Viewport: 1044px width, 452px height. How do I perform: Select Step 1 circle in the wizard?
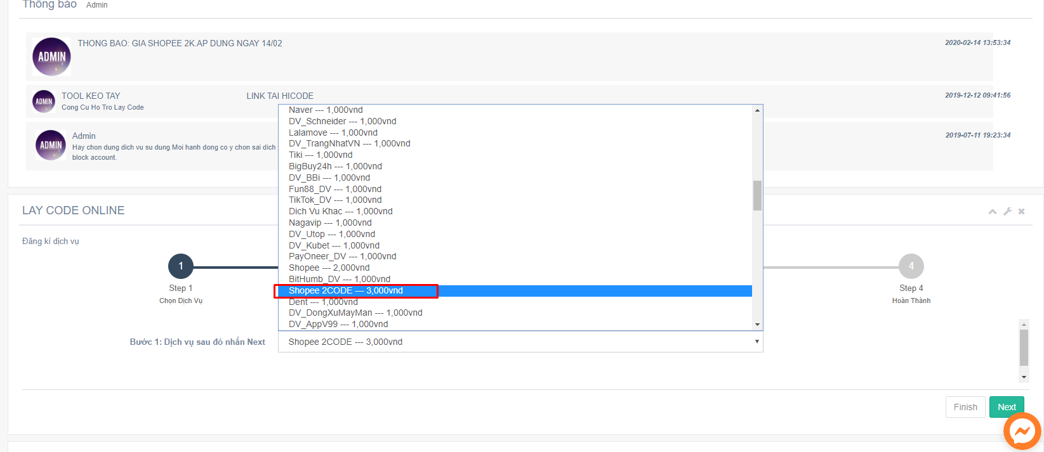click(x=181, y=266)
